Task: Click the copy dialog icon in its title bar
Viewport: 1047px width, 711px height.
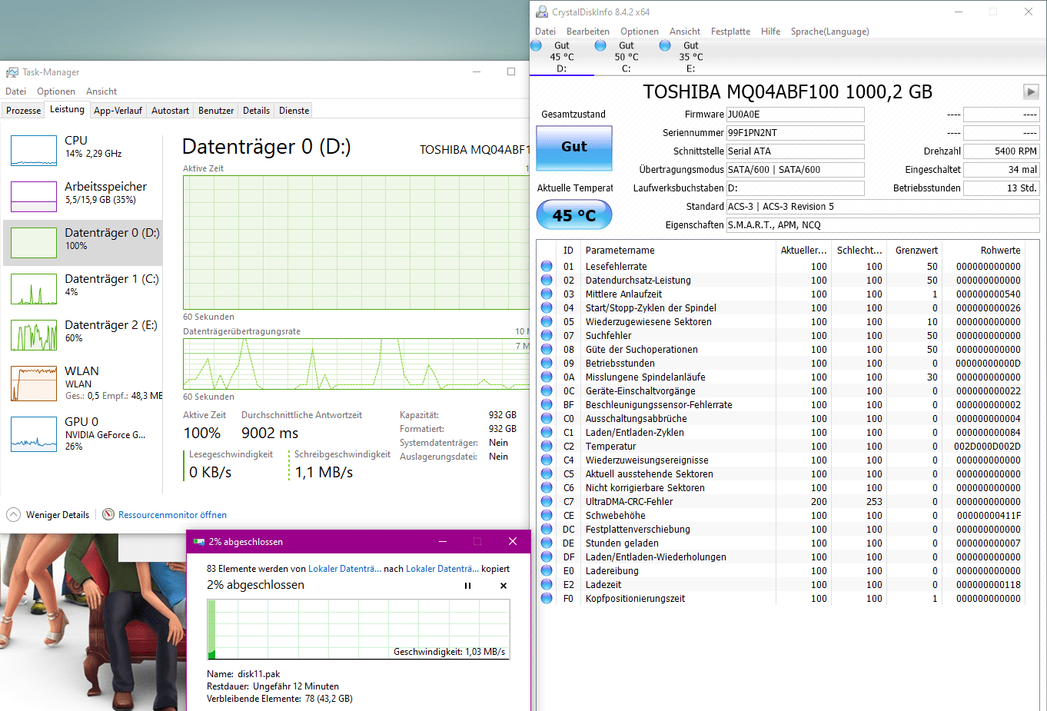Action: tap(199, 542)
